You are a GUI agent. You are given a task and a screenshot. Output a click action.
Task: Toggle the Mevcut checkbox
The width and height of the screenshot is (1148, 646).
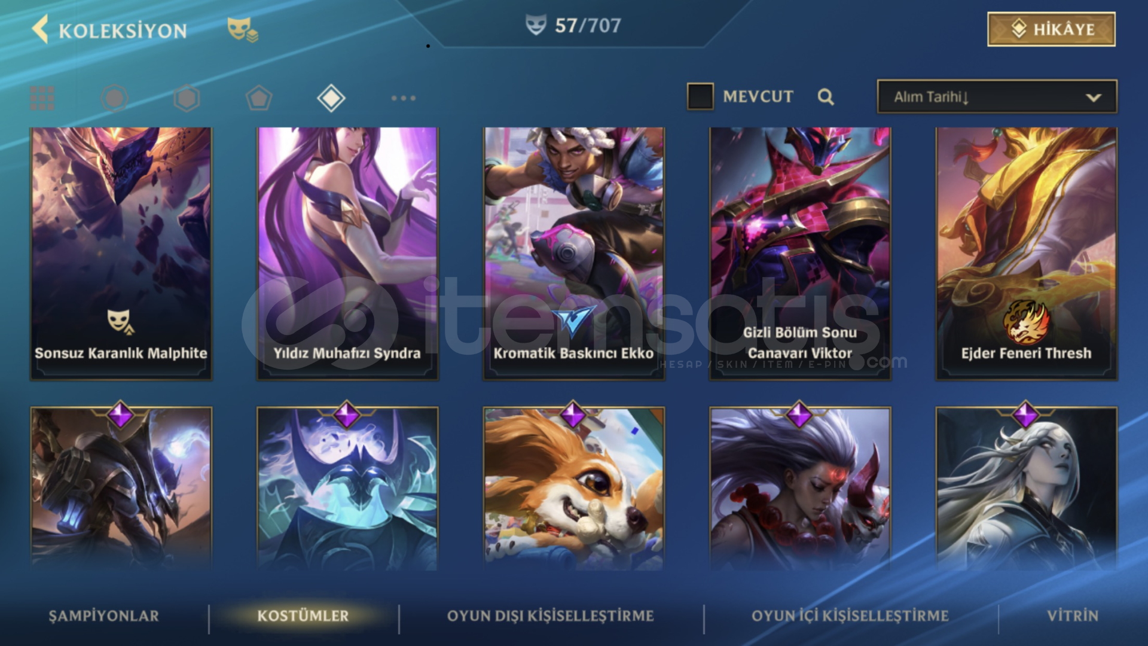pyautogui.click(x=700, y=96)
